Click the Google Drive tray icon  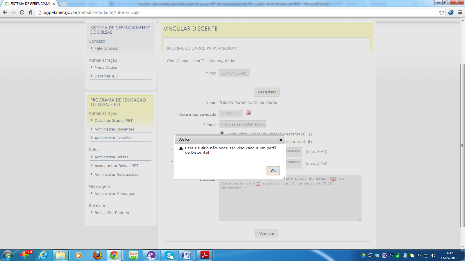(363, 255)
